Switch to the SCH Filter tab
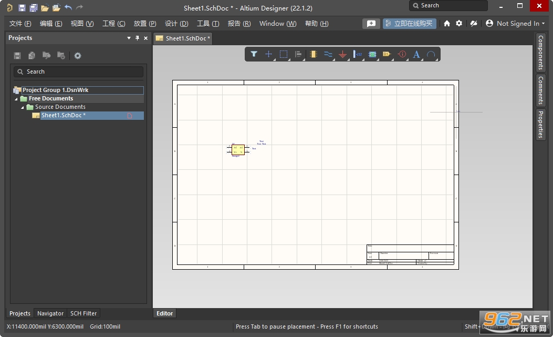This screenshot has height=337, width=553. [83, 313]
